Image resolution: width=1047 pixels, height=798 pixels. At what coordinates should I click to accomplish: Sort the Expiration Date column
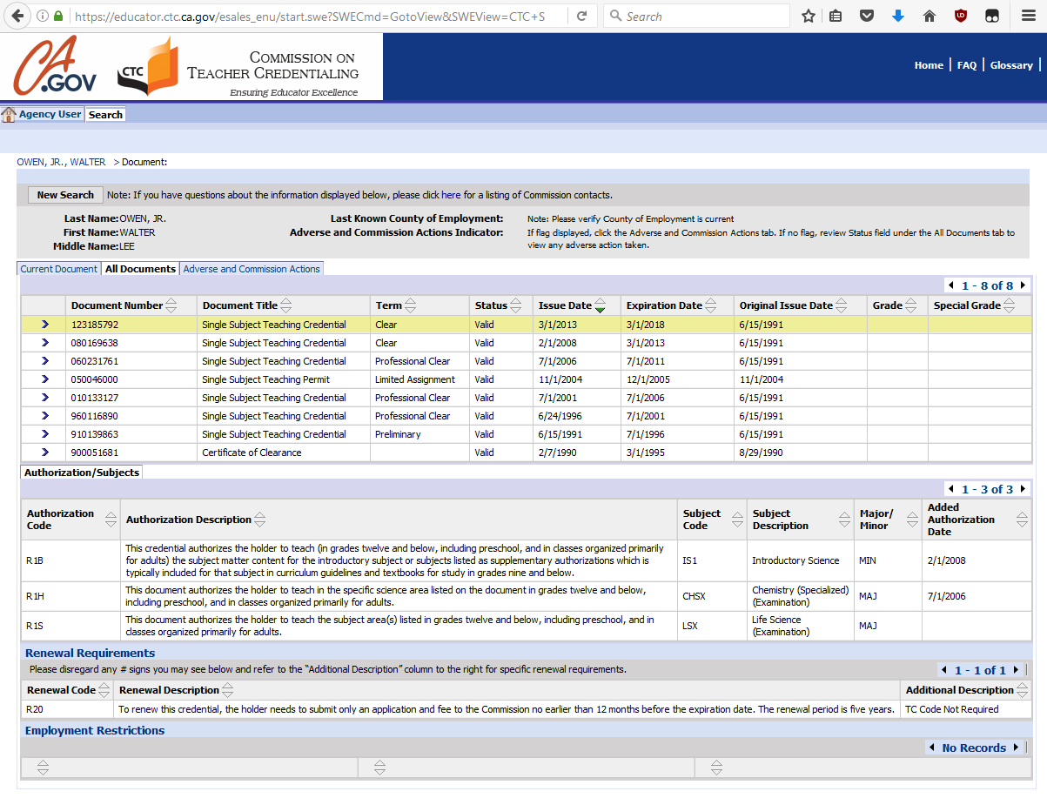710,305
